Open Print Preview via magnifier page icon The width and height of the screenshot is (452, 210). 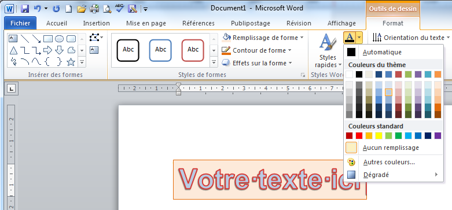[107, 9]
